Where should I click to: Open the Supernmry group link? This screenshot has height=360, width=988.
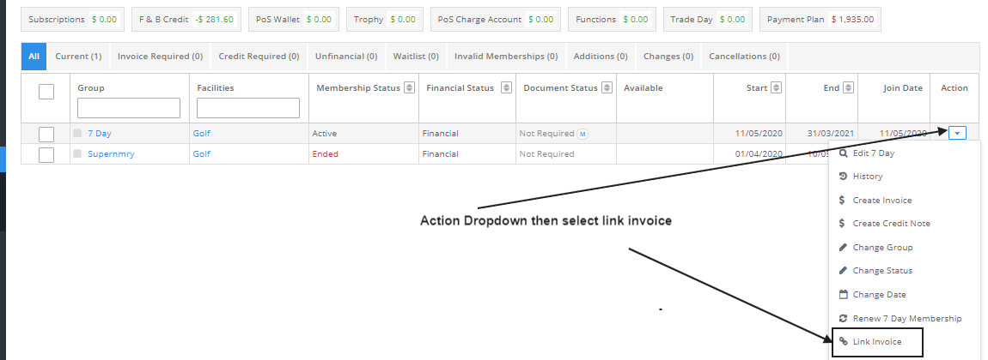click(111, 154)
